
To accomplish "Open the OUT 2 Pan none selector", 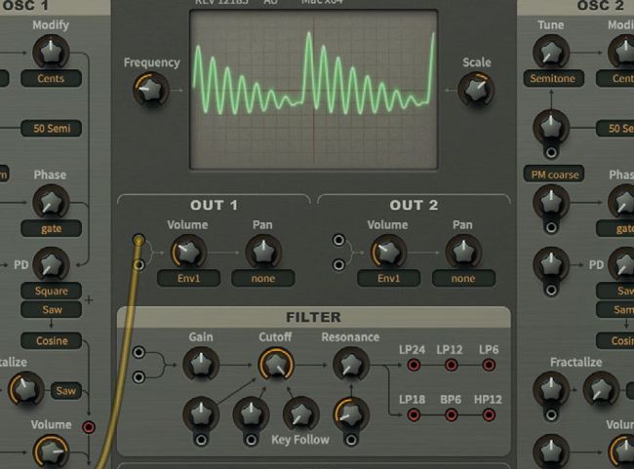I will coord(463,279).
